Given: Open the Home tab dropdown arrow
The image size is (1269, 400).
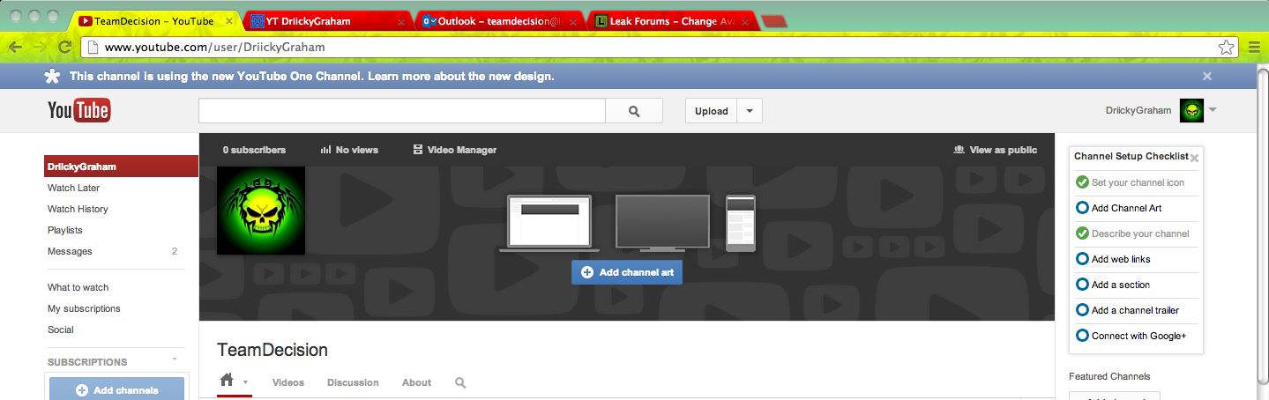Looking at the screenshot, I should coord(245,382).
